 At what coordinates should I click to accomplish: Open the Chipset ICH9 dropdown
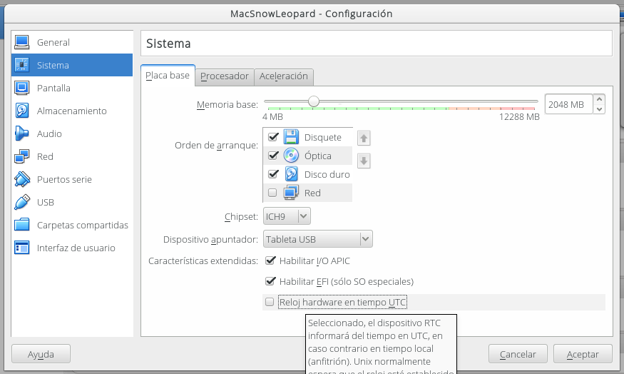click(287, 216)
